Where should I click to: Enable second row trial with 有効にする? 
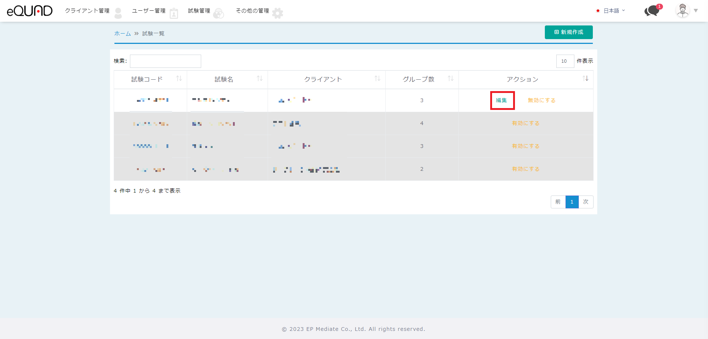[526, 123]
